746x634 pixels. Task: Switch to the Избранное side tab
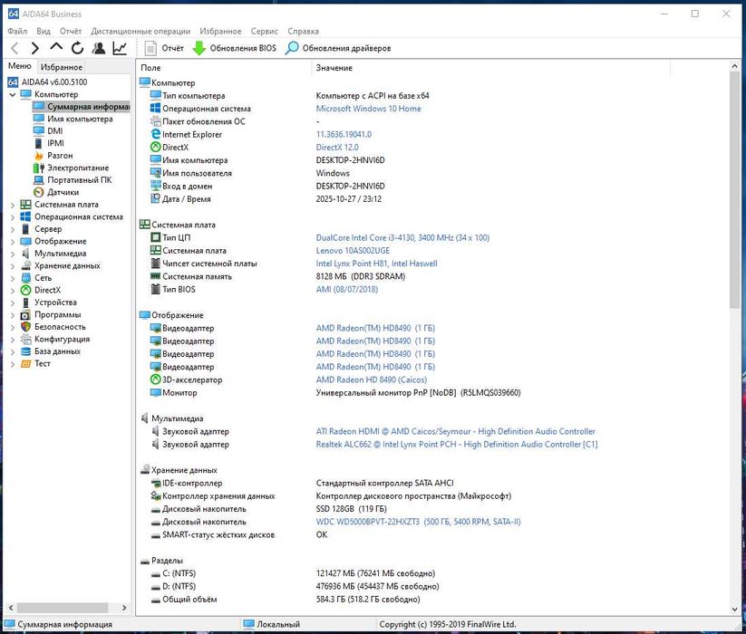pos(62,67)
